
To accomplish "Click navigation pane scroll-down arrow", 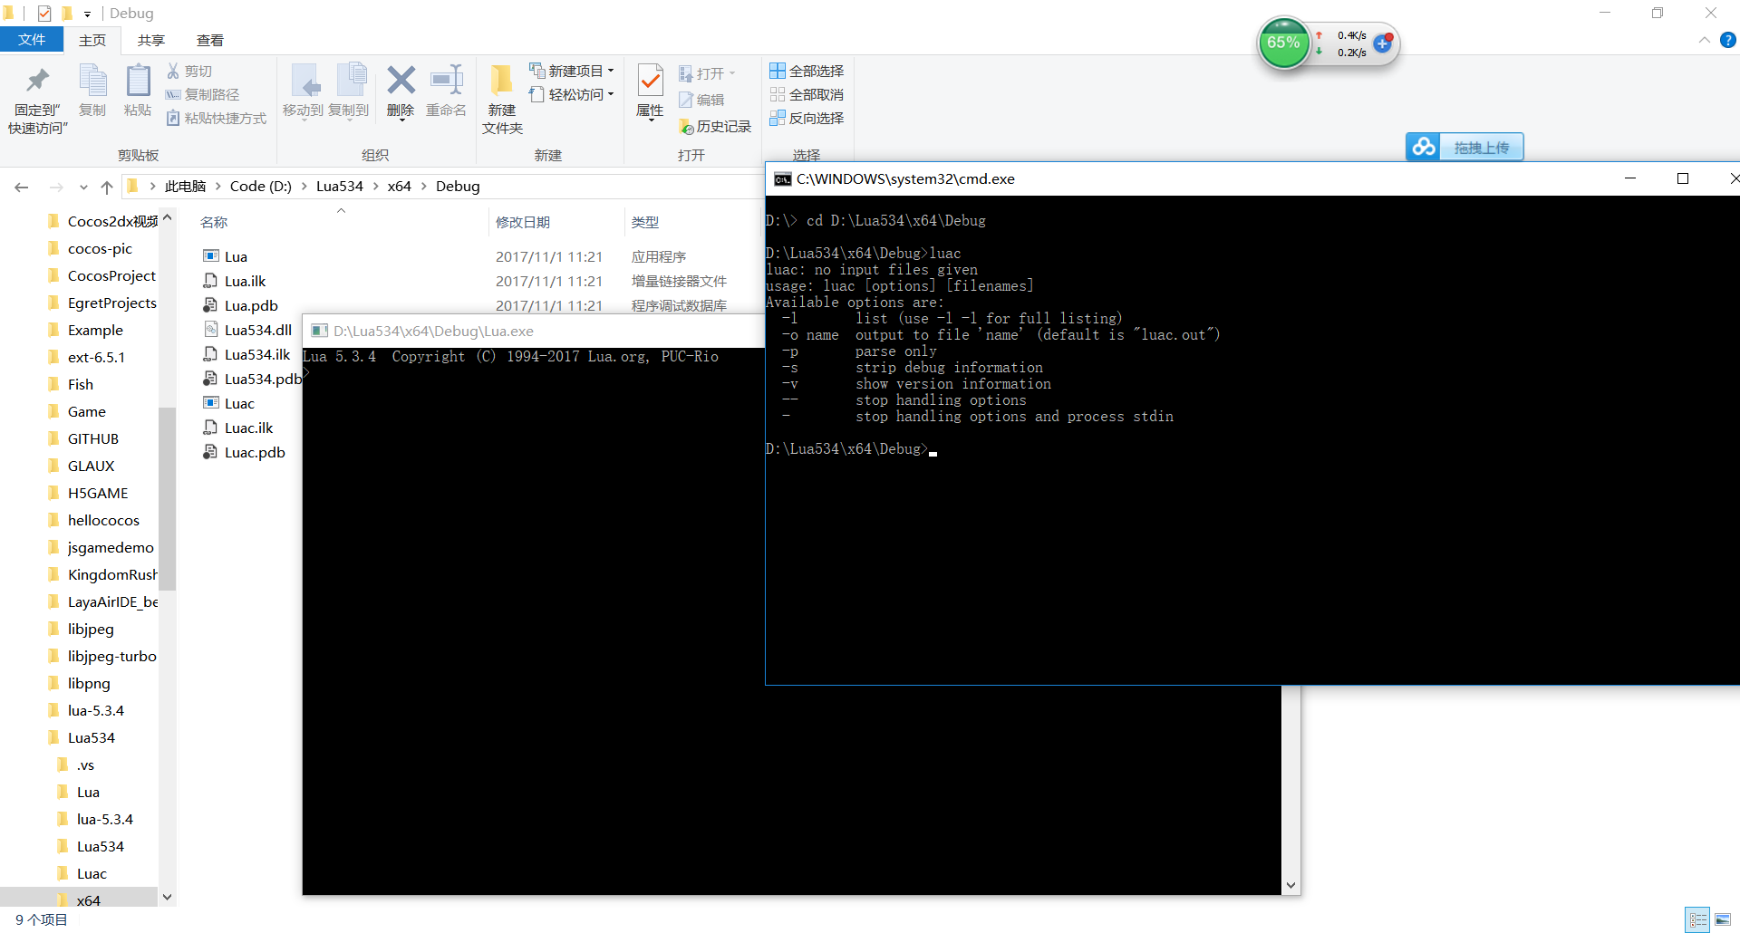I will click(x=167, y=897).
